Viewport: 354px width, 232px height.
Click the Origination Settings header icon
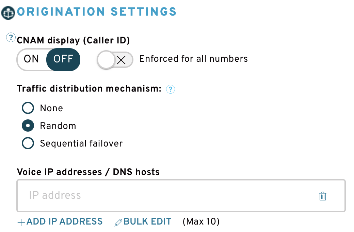tap(8, 13)
